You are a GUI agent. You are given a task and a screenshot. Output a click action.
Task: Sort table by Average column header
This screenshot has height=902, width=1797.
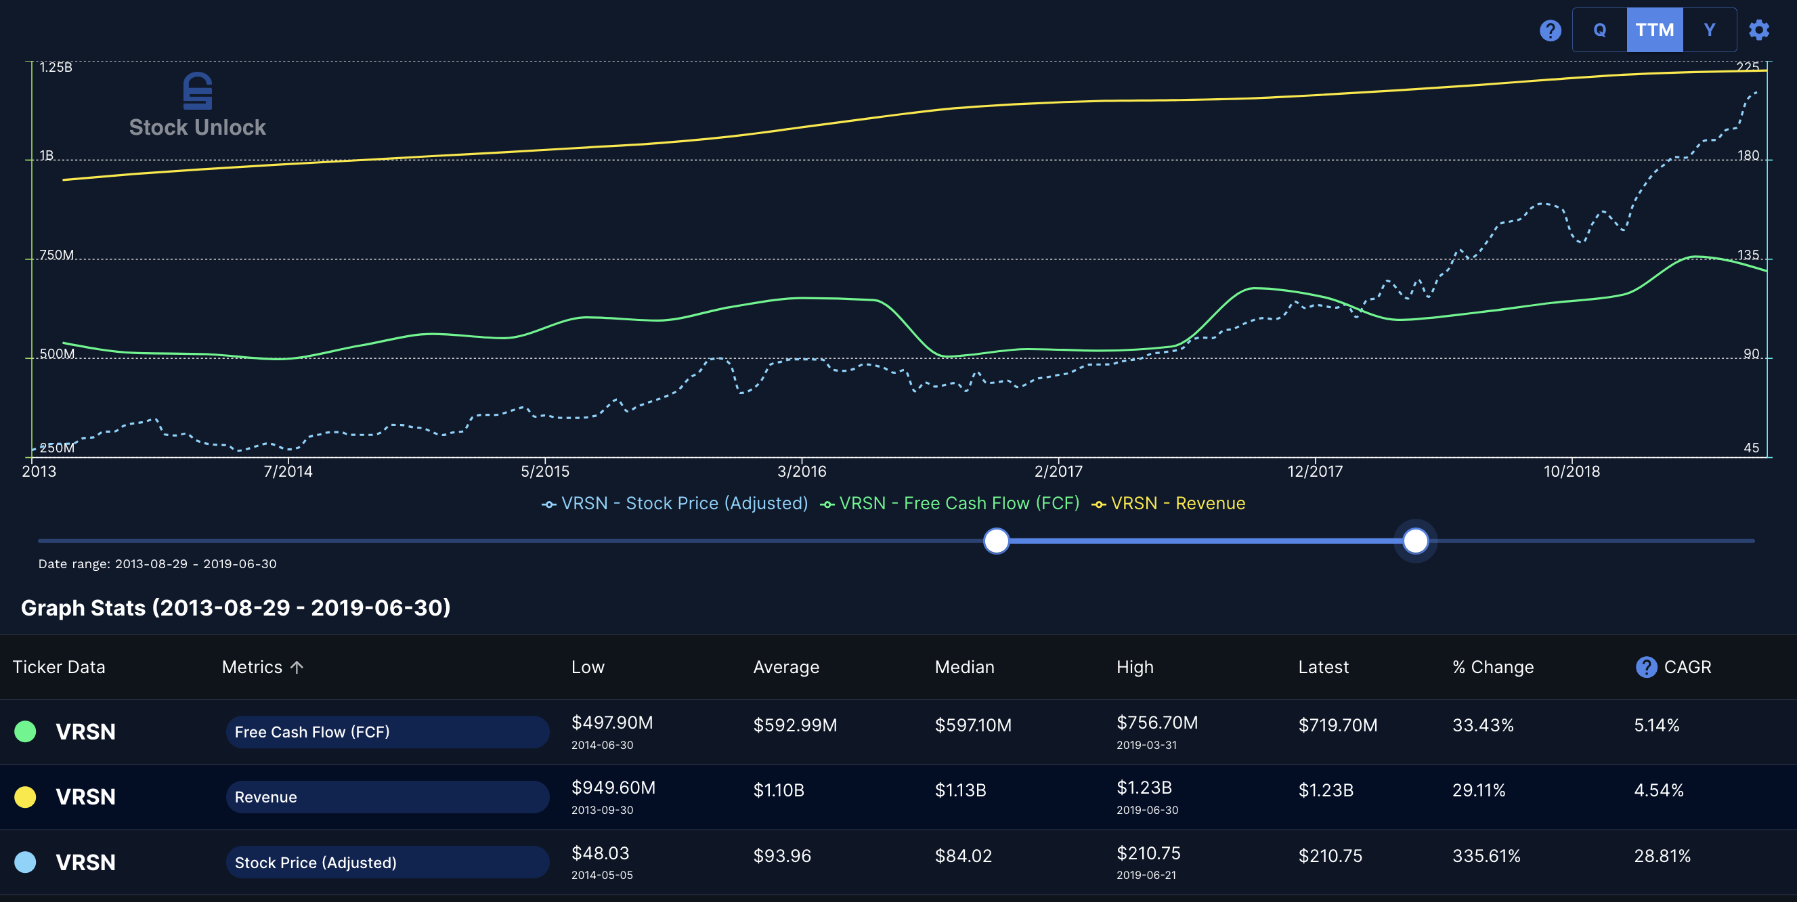pyautogui.click(x=786, y=667)
